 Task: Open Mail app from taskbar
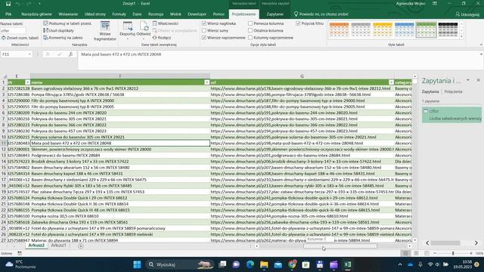point(278,264)
